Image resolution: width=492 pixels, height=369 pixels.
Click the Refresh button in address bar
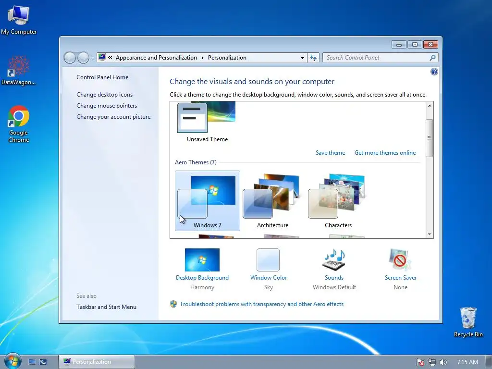click(x=313, y=58)
